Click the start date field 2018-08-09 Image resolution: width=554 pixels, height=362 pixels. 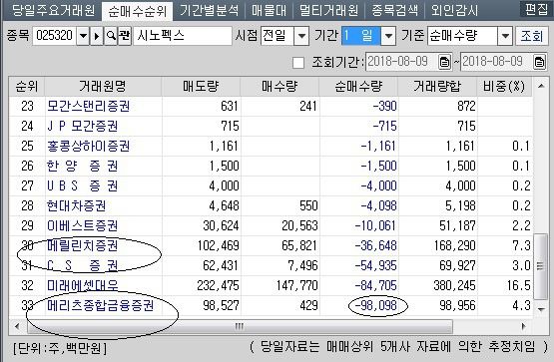coord(402,62)
